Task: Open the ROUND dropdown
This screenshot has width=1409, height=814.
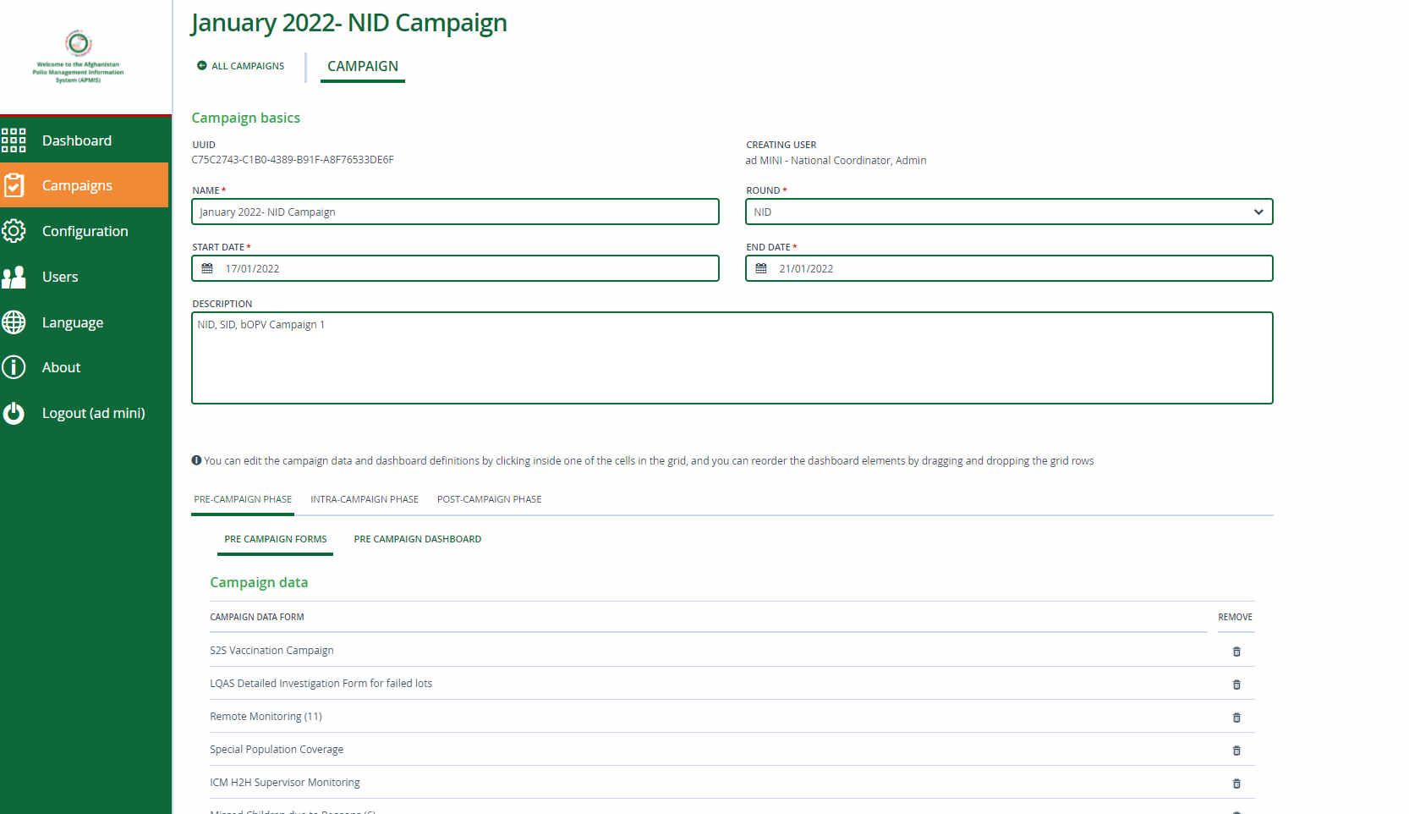Action: 1259,212
